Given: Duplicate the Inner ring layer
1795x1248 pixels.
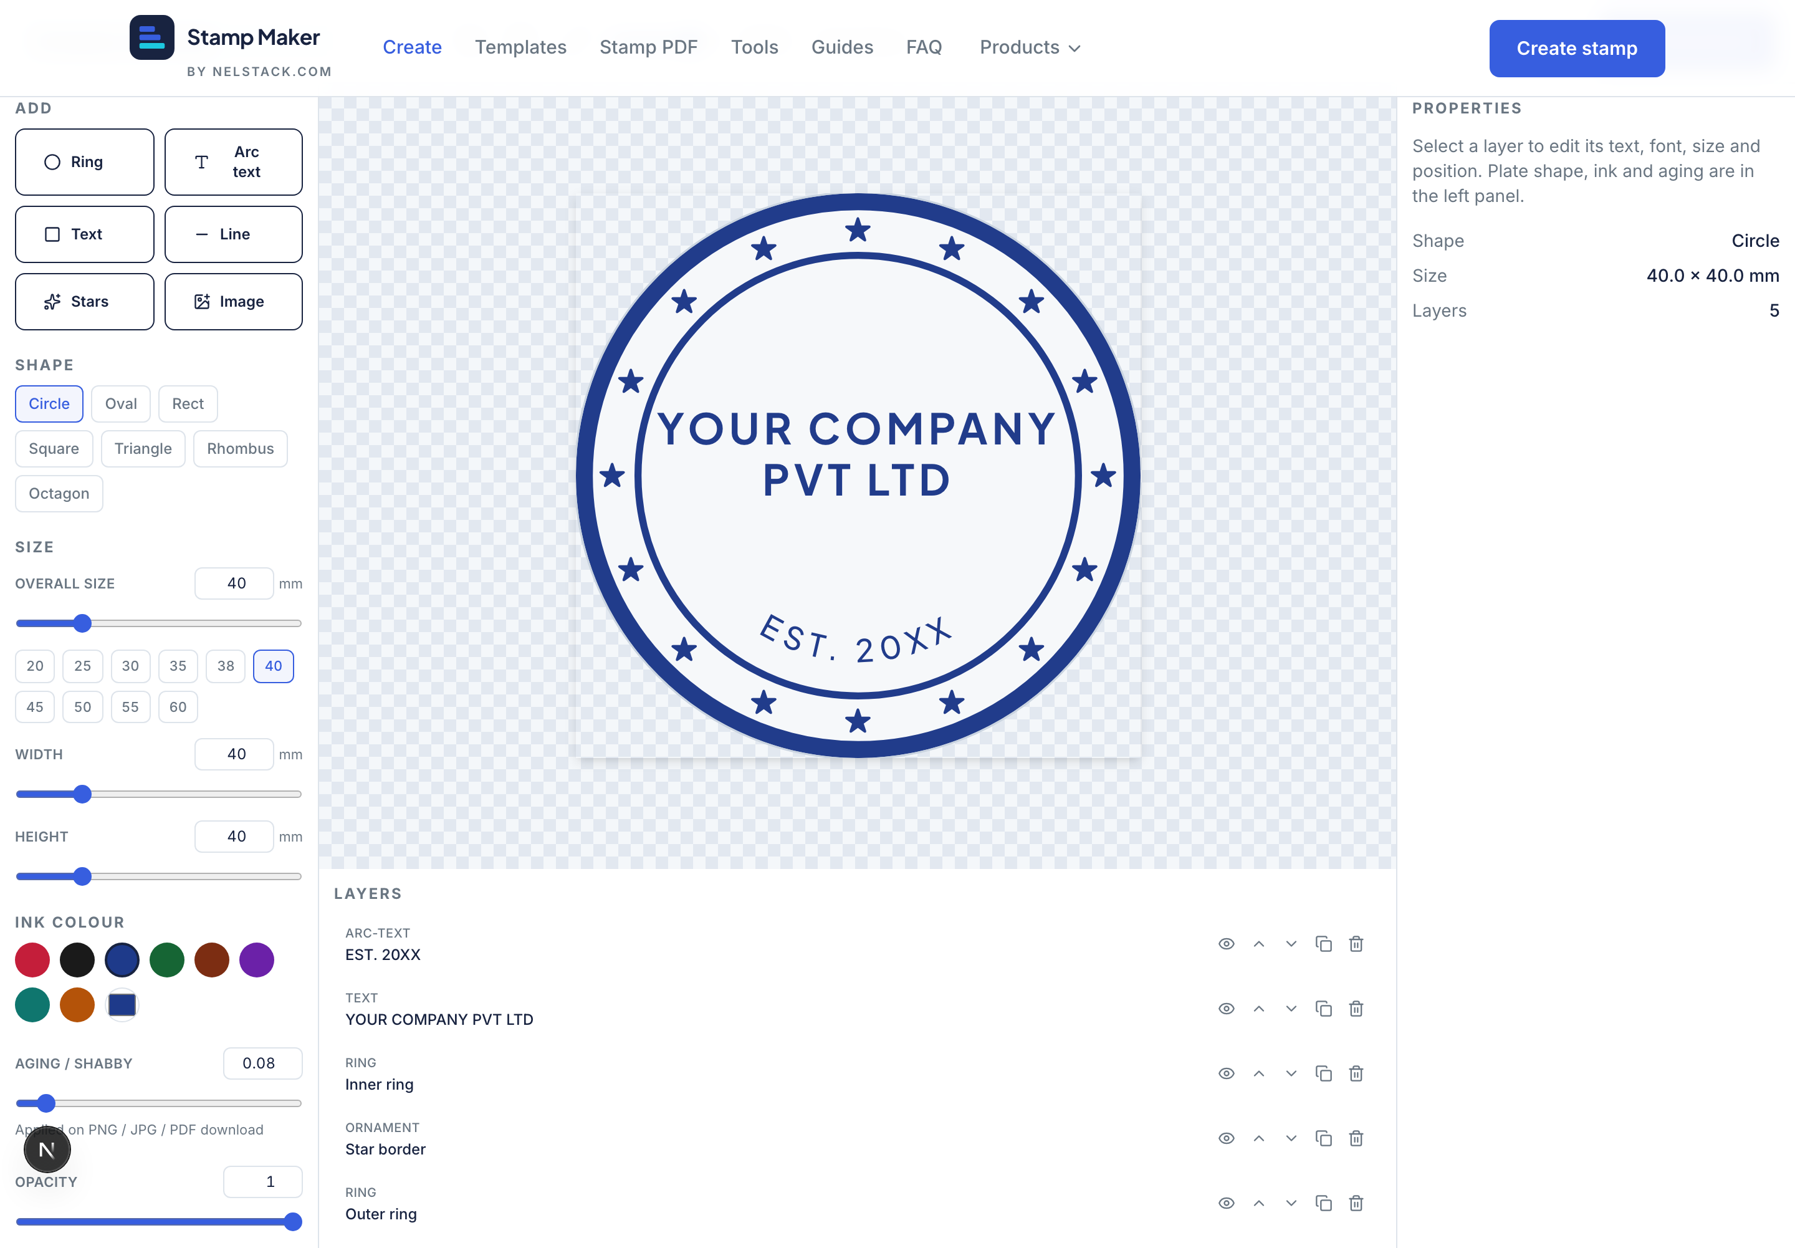Looking at the screenshot, I should coord(1324,1073).
